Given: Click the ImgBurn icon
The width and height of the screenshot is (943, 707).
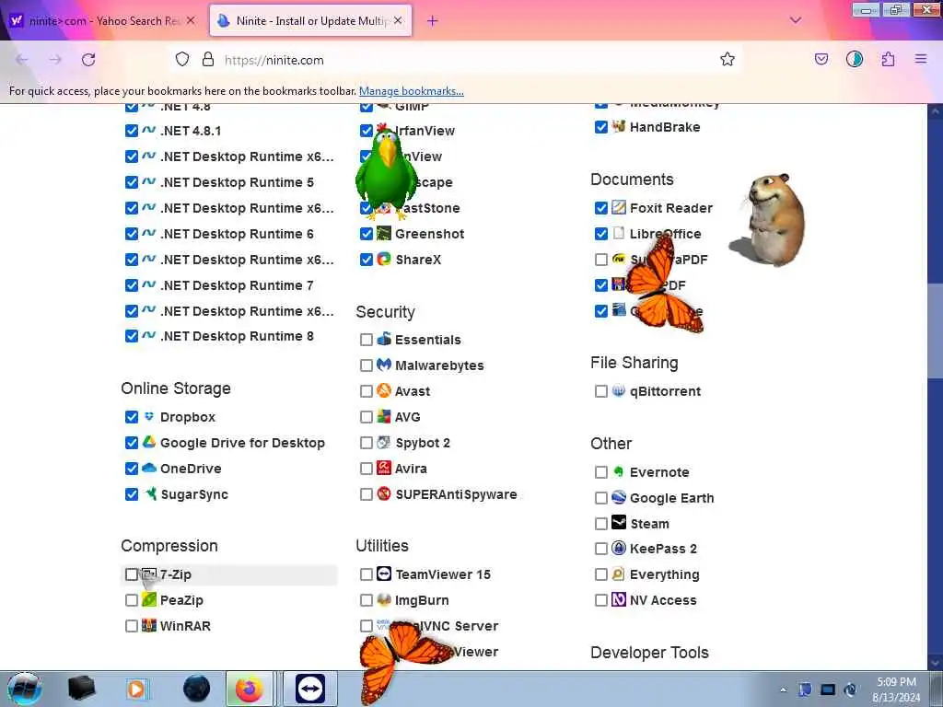Looking at the screenshot, I should (384, 599).
